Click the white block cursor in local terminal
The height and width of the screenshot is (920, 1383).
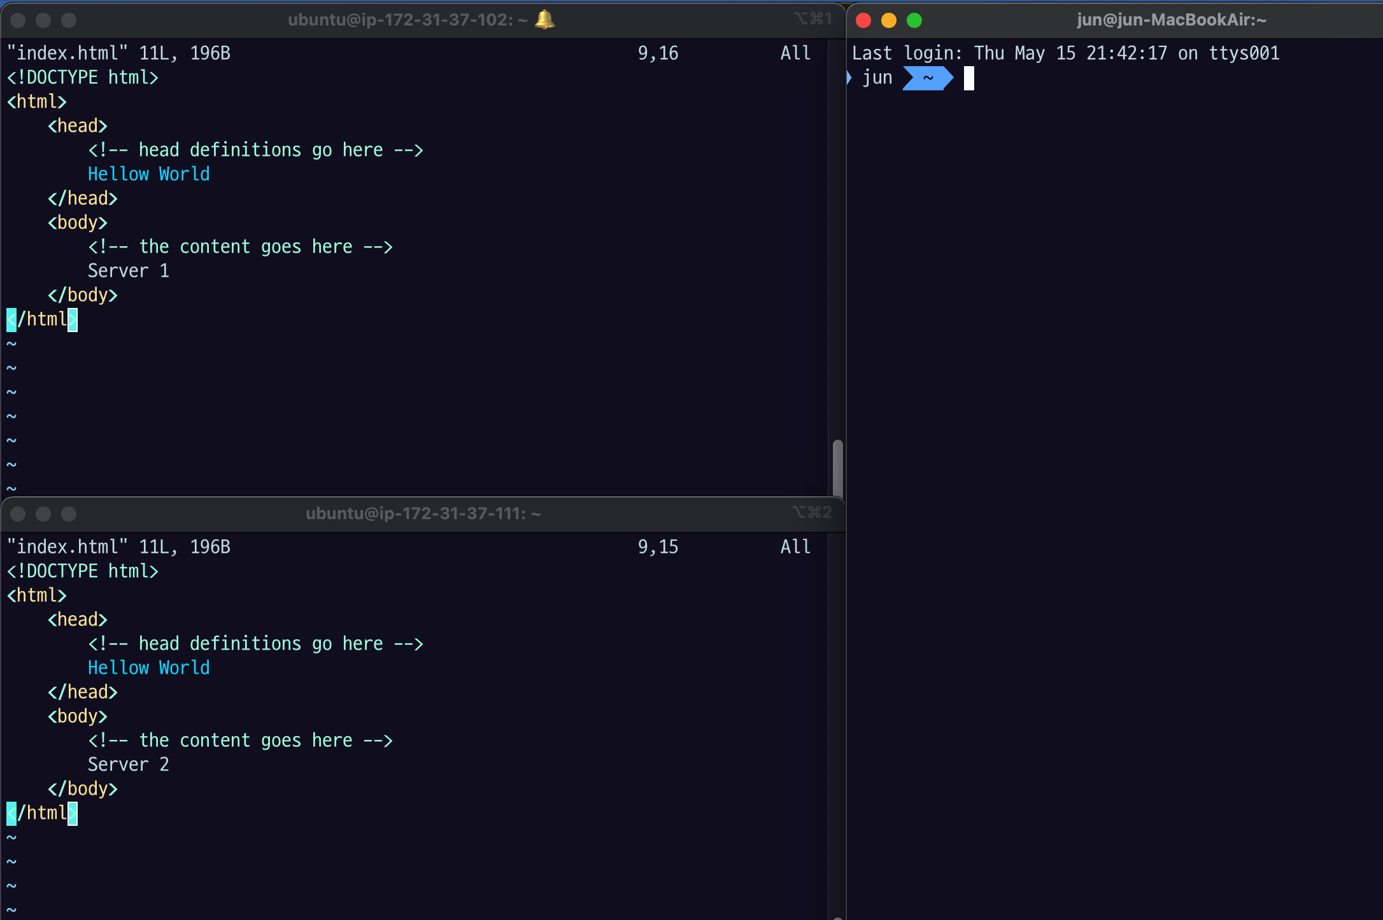click(968, 79)
